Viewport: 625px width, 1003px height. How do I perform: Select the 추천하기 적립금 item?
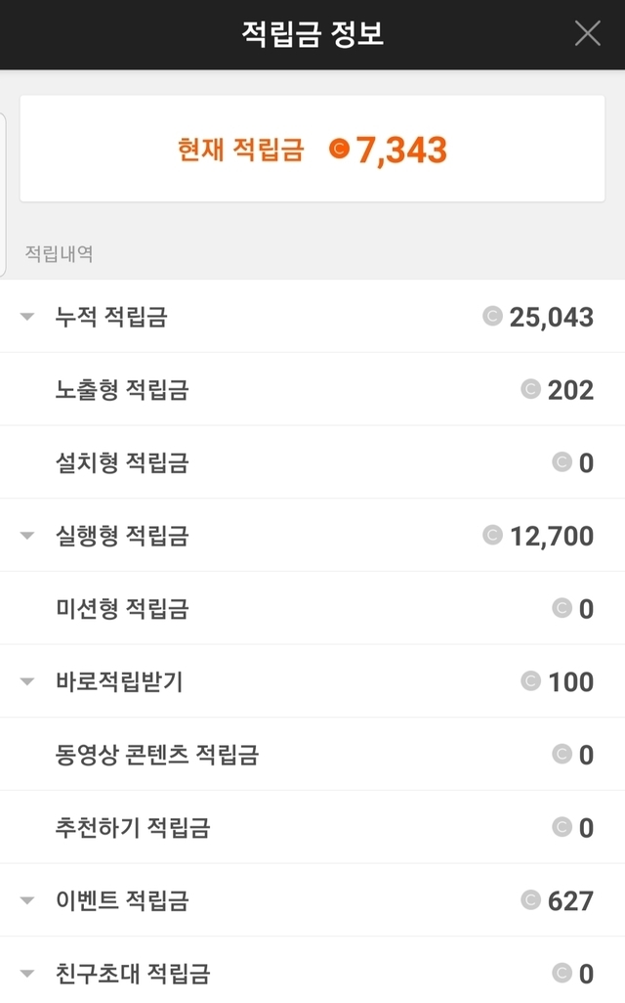(x=133, y=828)
